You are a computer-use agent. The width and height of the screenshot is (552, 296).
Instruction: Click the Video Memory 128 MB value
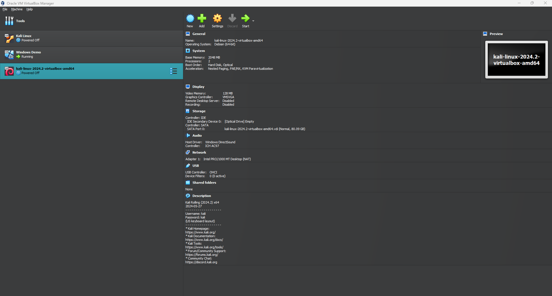coord(228,93)
